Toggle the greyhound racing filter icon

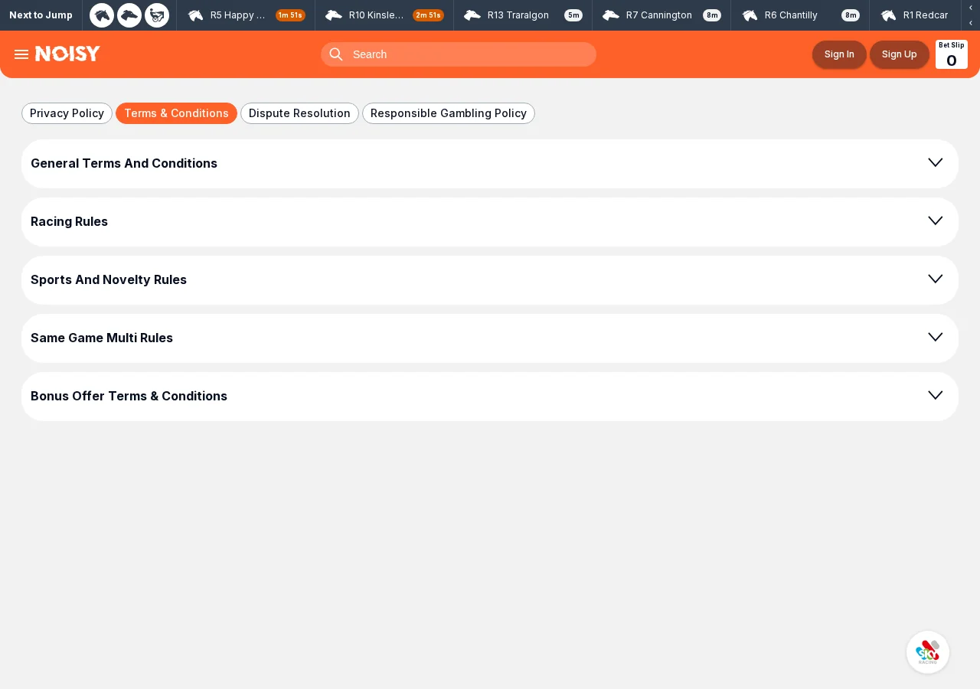coord(129,15)
